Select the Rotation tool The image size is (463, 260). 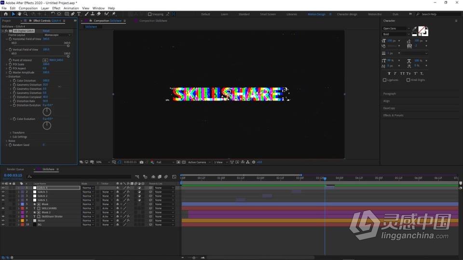pos(53,14)
